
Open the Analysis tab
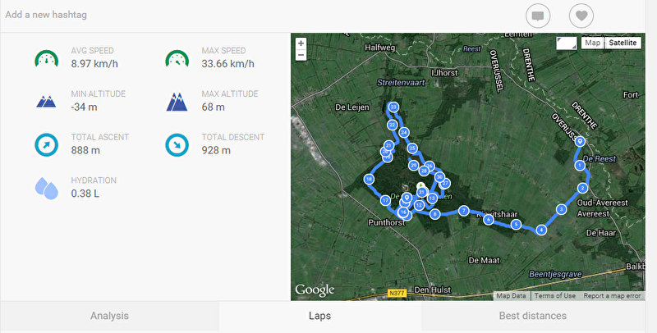point(109,316)
